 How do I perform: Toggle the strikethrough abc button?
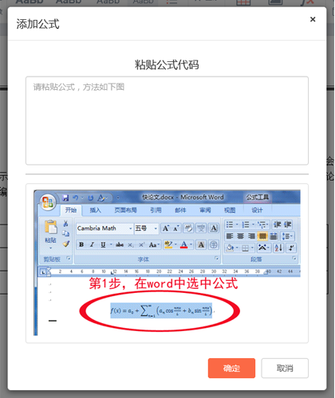(x=120, y=244)
